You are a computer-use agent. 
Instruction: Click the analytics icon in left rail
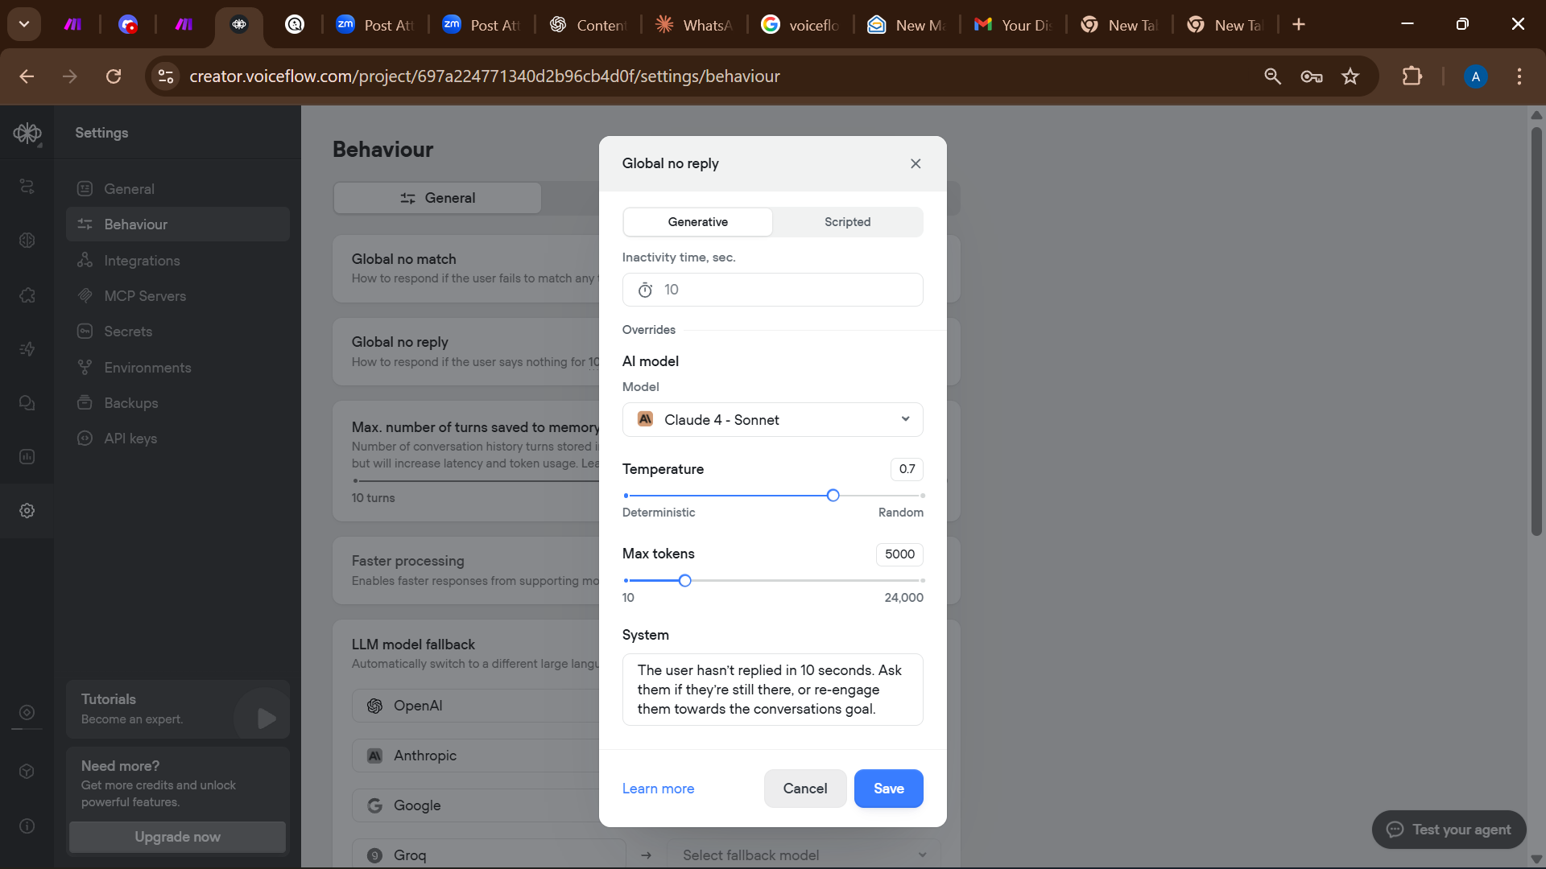(x=27, y=457)
